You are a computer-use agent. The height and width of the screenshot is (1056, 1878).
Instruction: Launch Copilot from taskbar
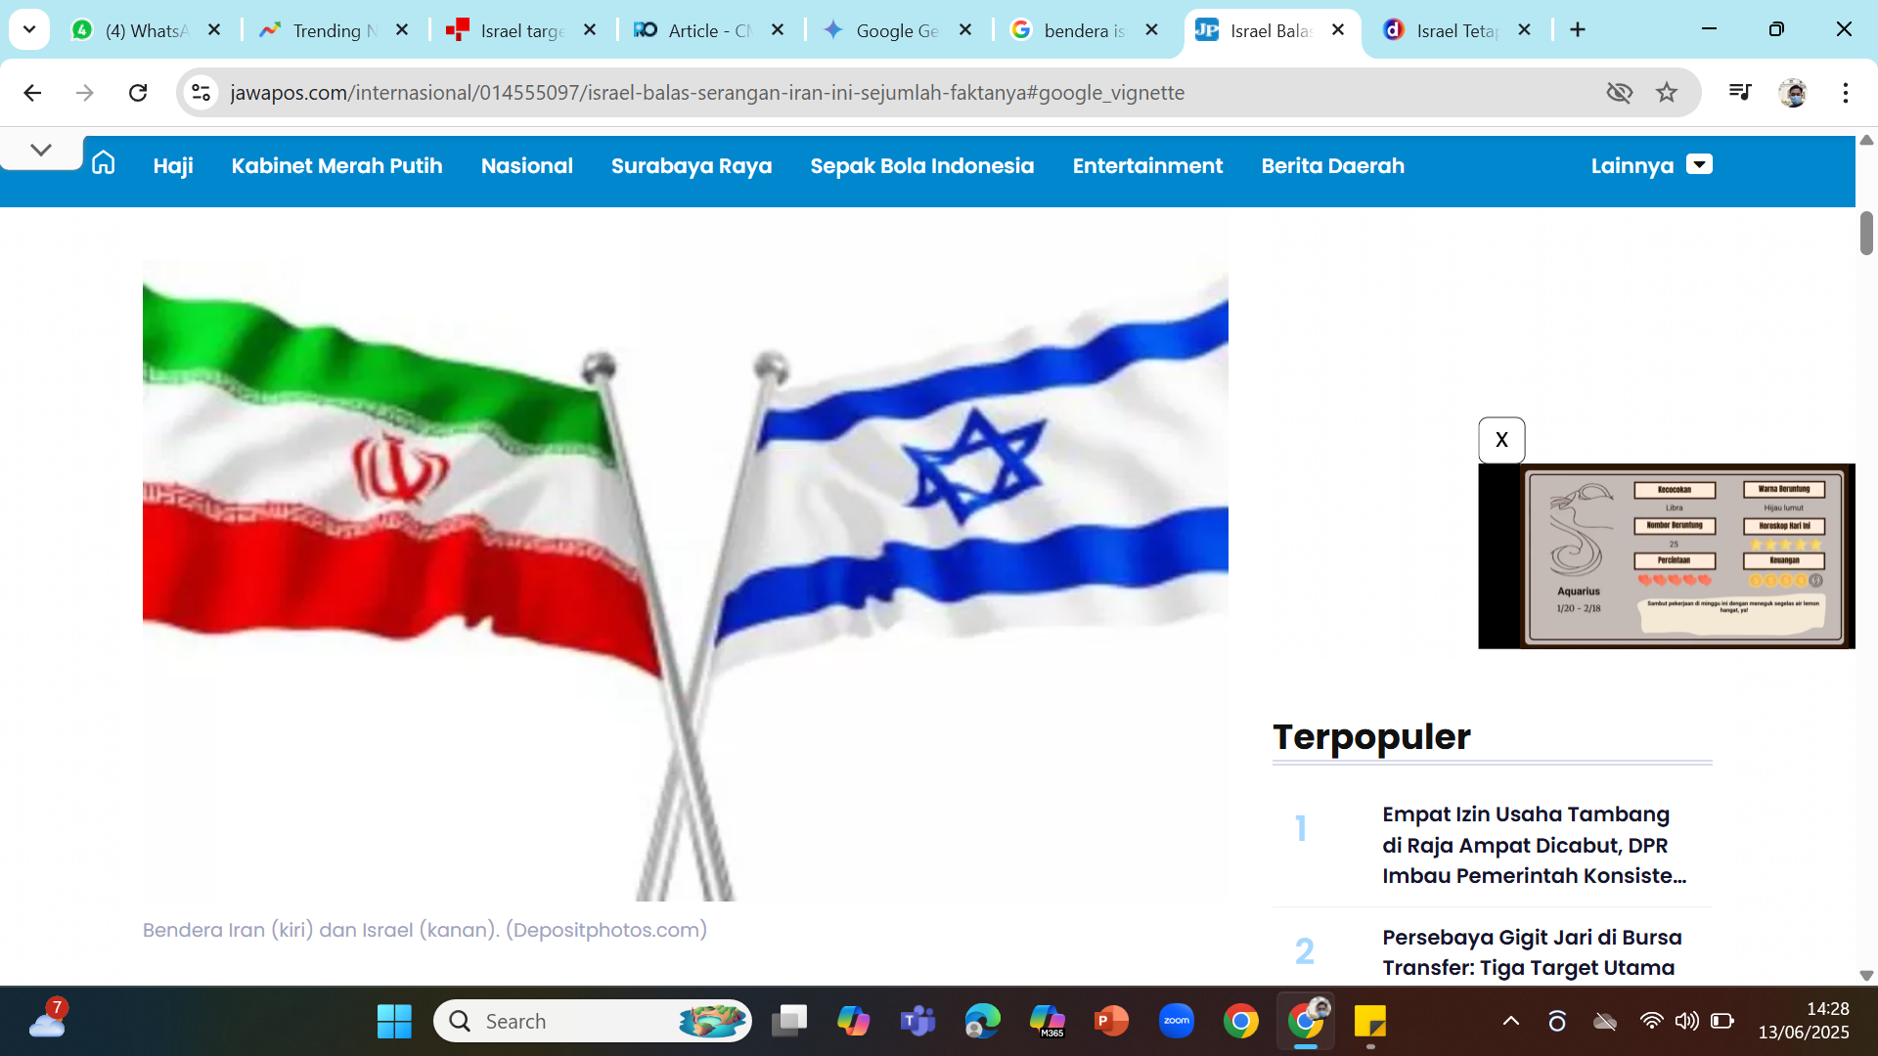(x=853, y=1022)
